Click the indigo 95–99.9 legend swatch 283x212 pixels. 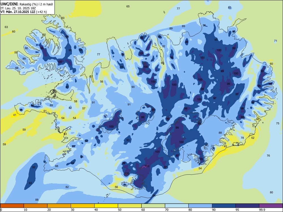(247, 206)
